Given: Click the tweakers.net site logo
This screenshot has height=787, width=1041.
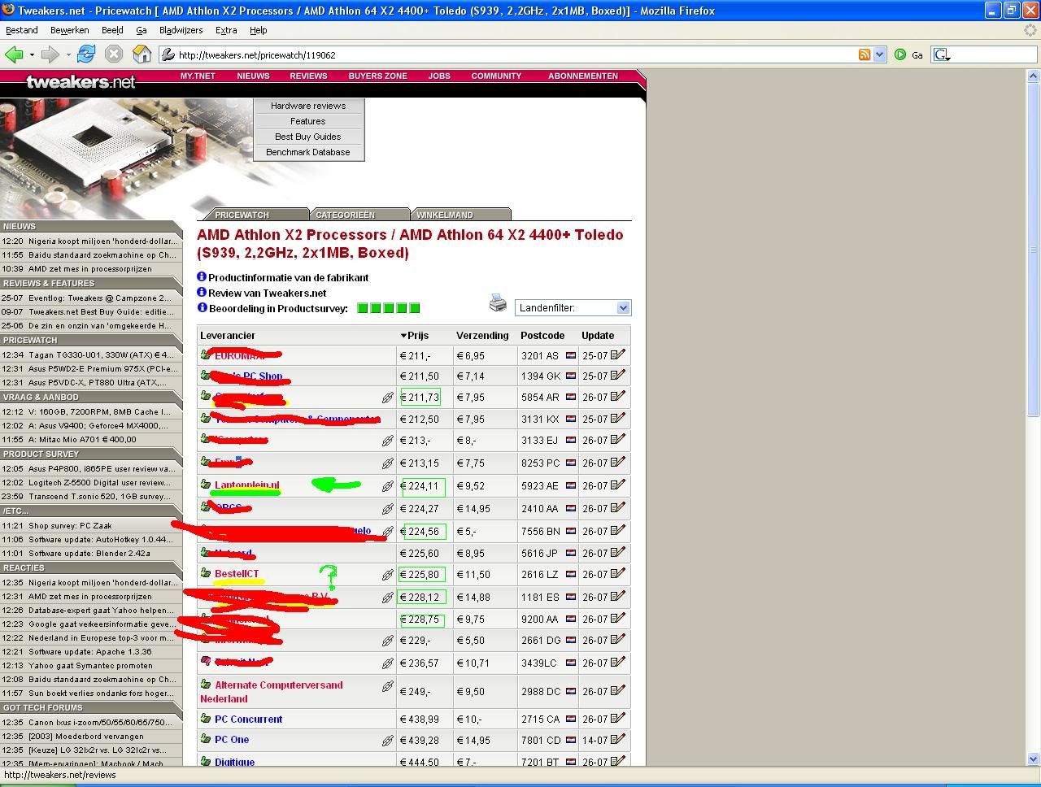Looking at the screenshot, I should click(81, 81).
